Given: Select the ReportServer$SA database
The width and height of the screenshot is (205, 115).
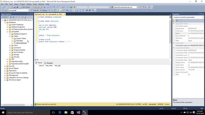Looking at the screenshot, I should coord(17,61).
